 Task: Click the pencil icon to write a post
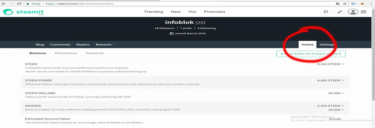[x=339, y=12]
